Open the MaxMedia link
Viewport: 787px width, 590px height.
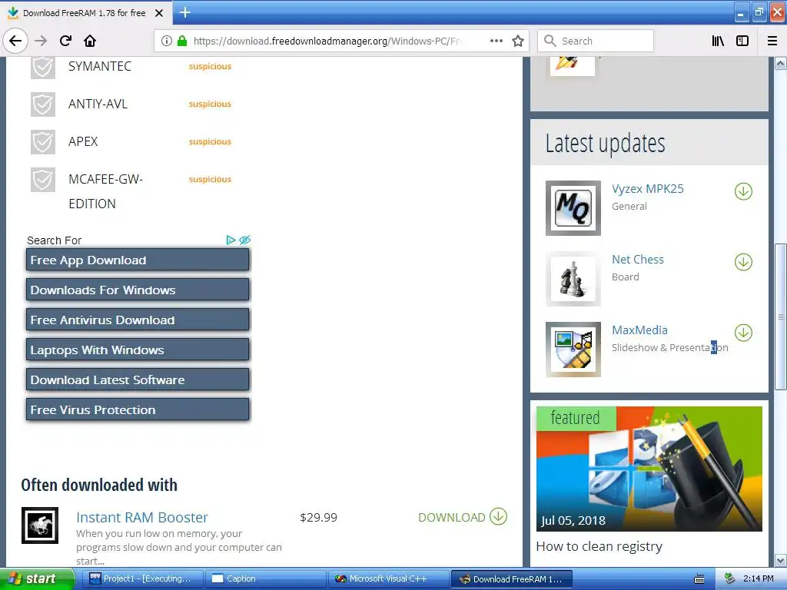coord(639,330)
